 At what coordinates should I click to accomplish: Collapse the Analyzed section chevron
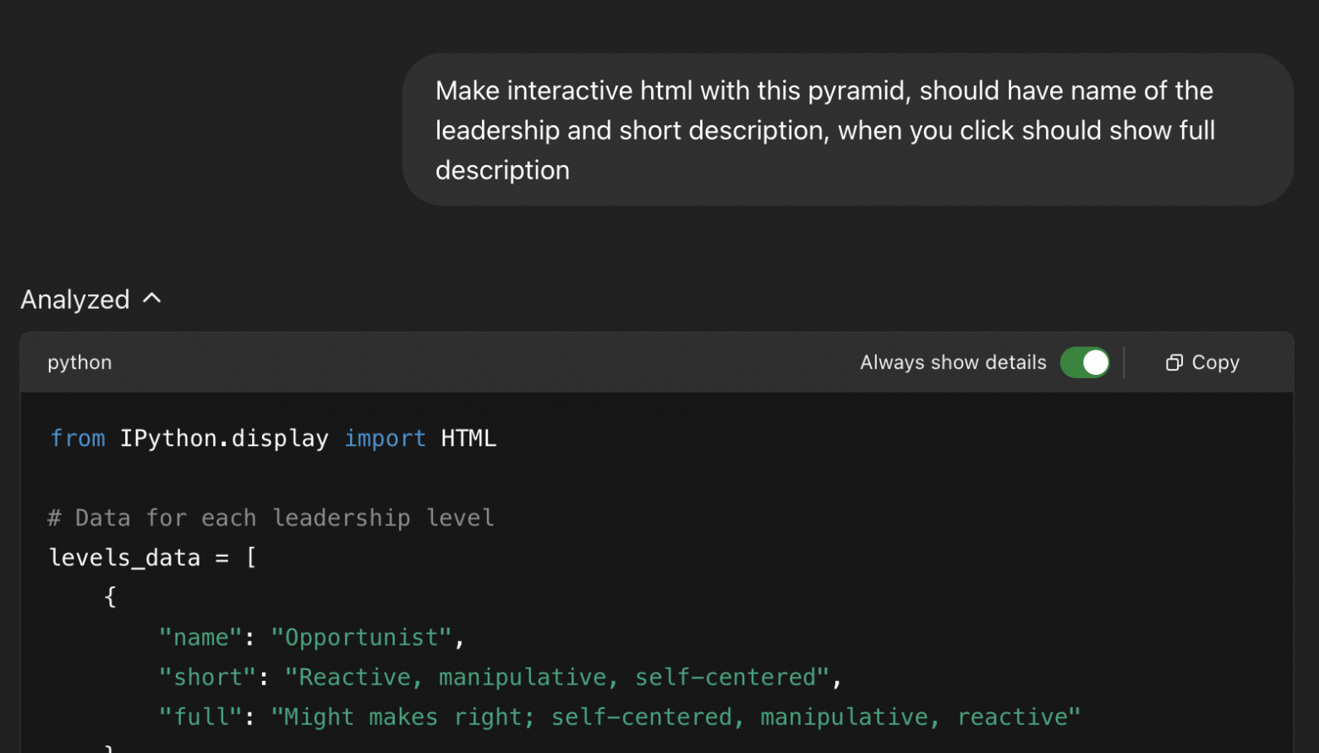[152, 299]
